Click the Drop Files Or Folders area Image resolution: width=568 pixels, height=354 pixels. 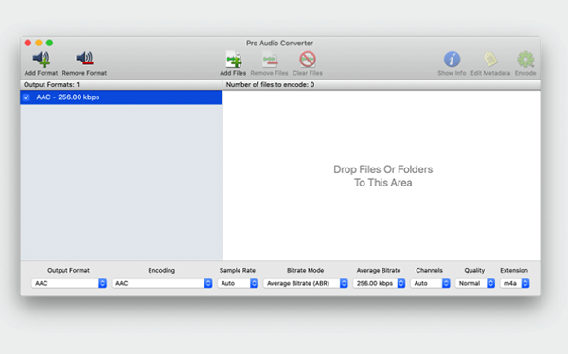(382, 175)
